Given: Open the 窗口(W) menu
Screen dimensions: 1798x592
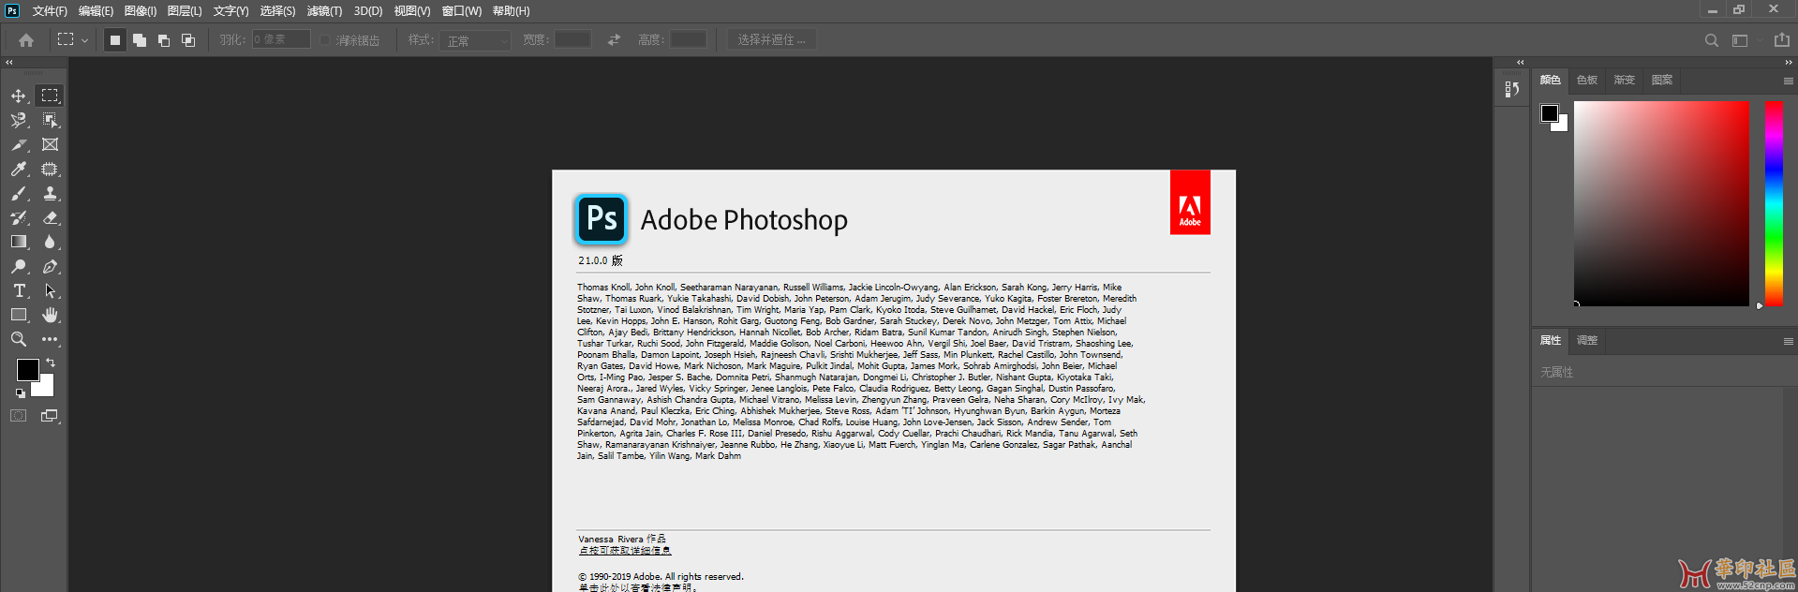Looking at the screenshot, I should pos(462,11).
